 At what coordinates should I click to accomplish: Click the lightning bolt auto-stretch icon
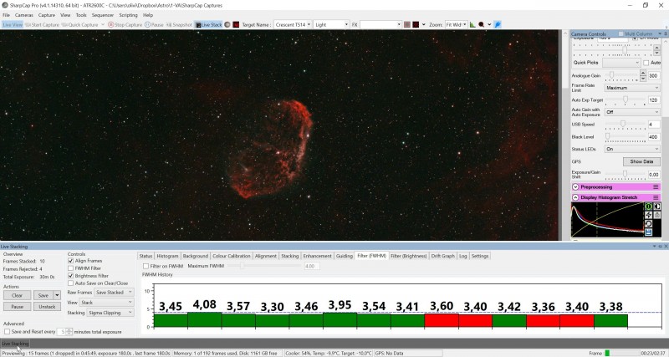649,215
